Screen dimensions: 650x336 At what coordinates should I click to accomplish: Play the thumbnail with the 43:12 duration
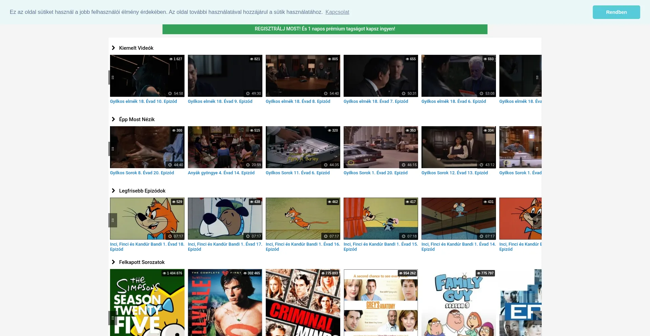click(x=459, y=147)
